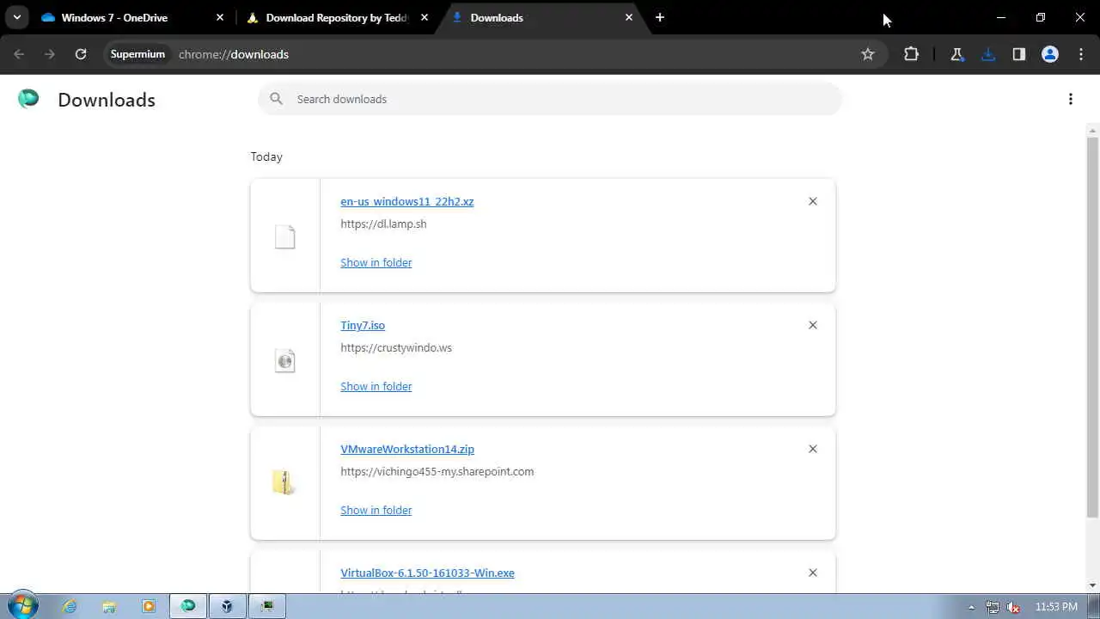Open en-us_windows11_22h2.xz file link
Image resolution: width=1100 pixels, height=619 pixels.
click(x=407, y=201)
